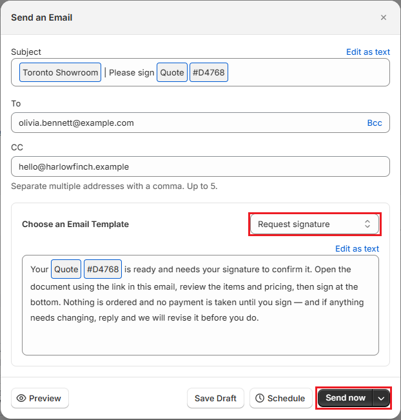The height and width of the screenshot is (420, 401).
Task: Schedule the email for later
Action: click(x=281, y=398)
